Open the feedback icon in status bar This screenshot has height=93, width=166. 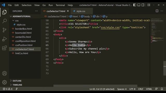[x=156, y=89]
